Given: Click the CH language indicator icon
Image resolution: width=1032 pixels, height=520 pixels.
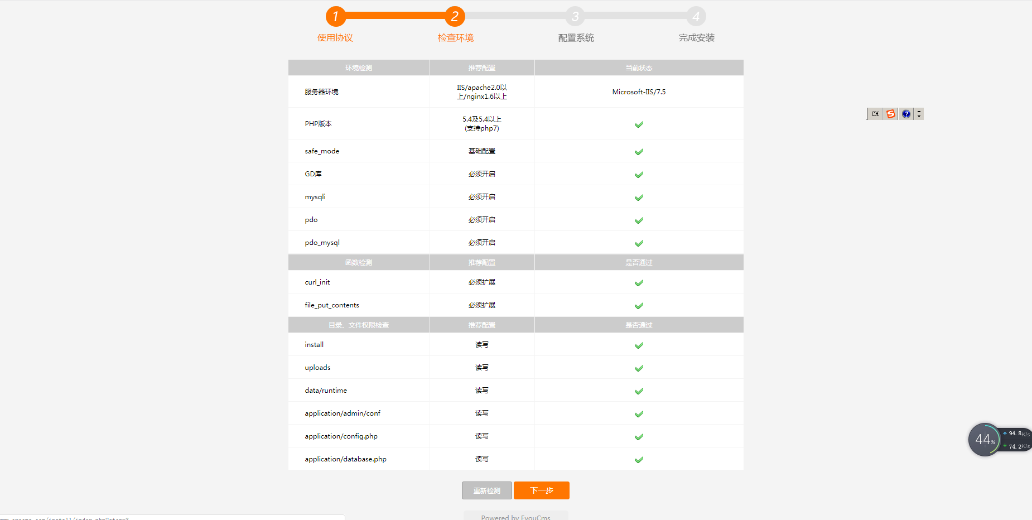Looking at the screenshot, I should [874, 114].
